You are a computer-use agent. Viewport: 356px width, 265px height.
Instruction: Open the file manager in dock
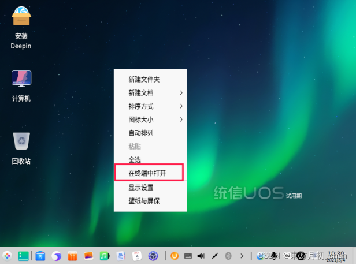pos(40,256)
